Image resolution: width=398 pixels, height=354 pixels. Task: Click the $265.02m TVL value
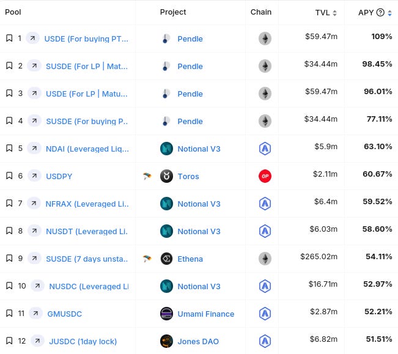319,257
